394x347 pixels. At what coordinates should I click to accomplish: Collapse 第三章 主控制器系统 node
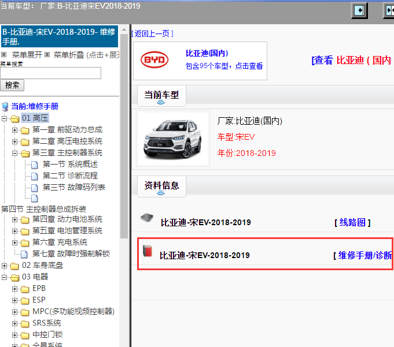pyautogui.click(x=14, y=153)
